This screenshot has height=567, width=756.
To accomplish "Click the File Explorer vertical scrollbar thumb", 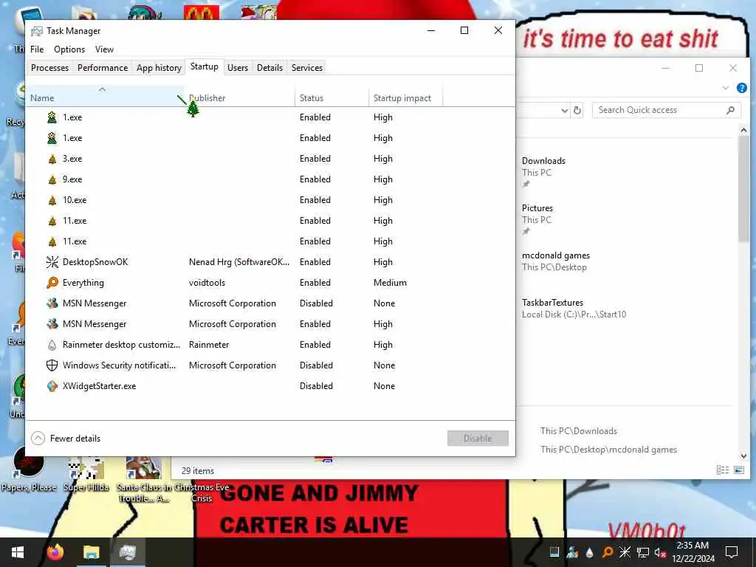I will pos(743,189).
